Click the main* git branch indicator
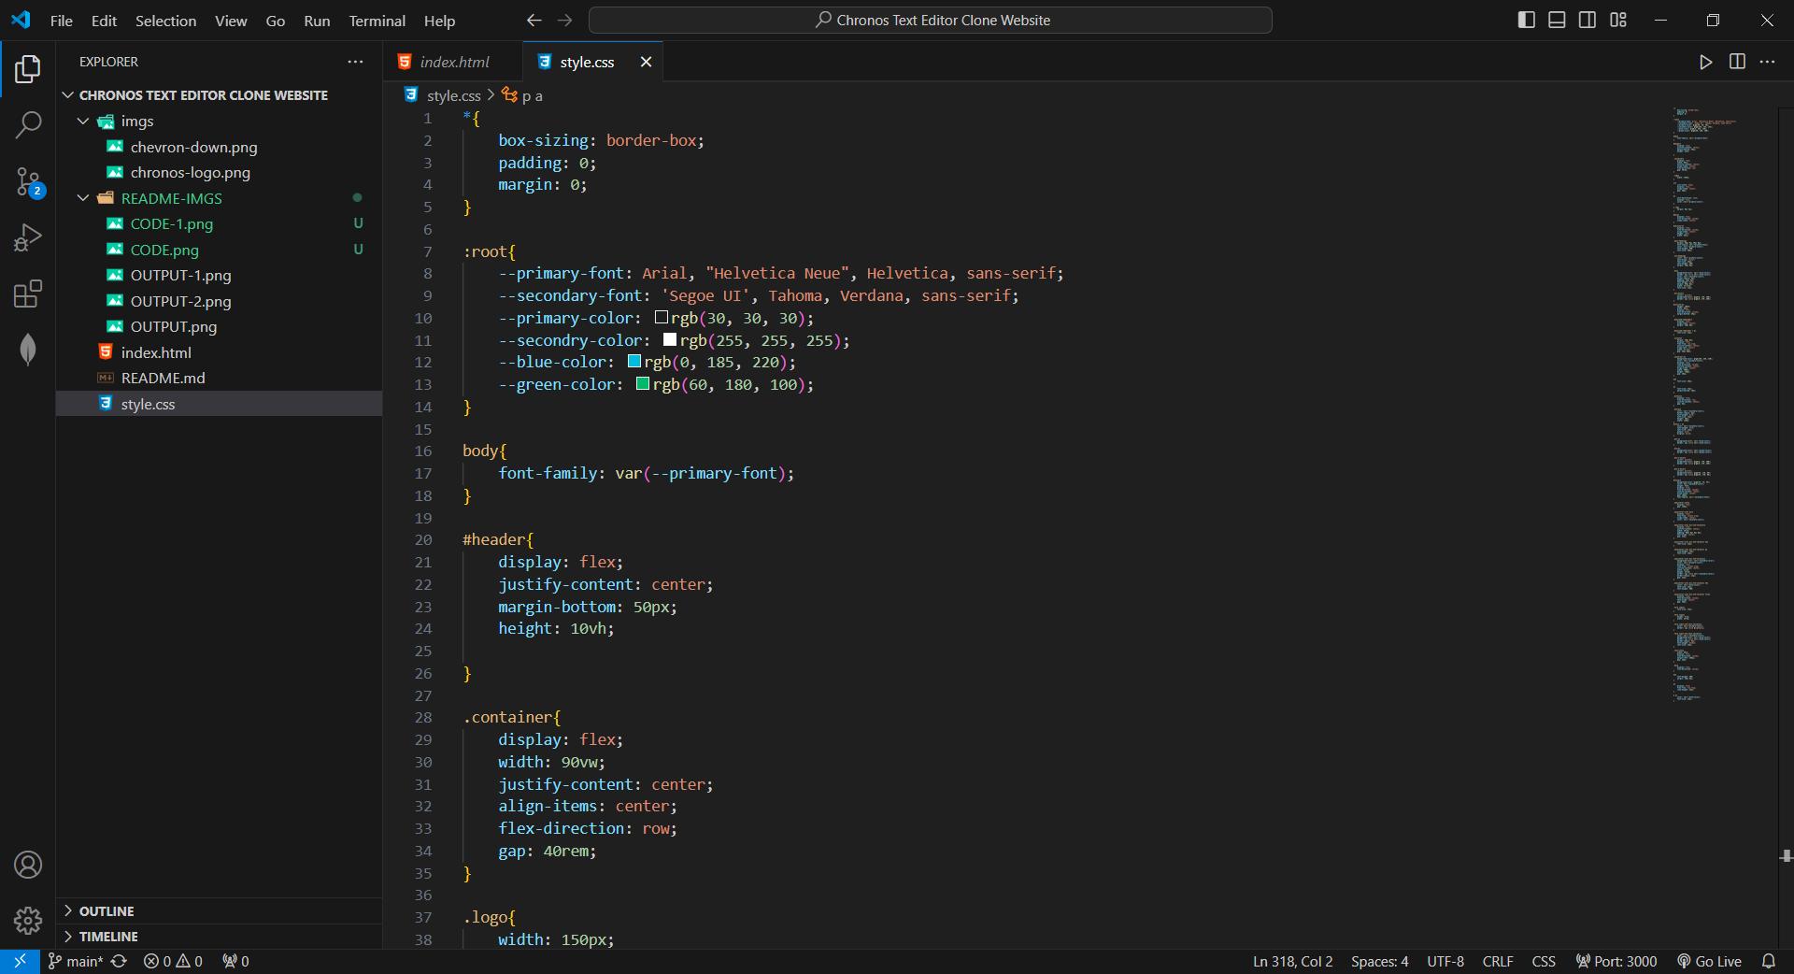Screen dimensions: 1794x974 coord(76,961)
